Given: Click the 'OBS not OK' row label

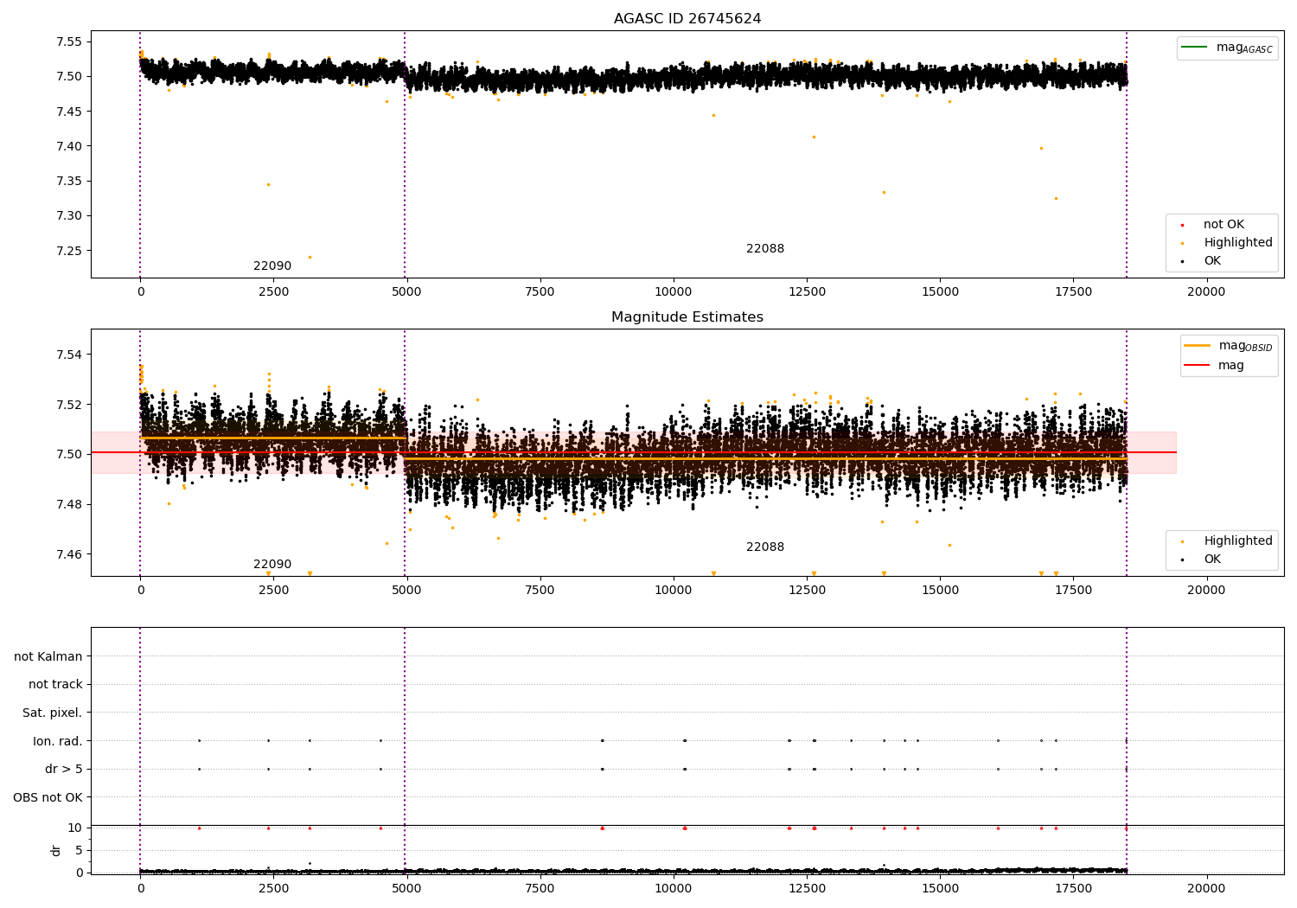Looking at the screenshot, I should (x=48, y=797).
